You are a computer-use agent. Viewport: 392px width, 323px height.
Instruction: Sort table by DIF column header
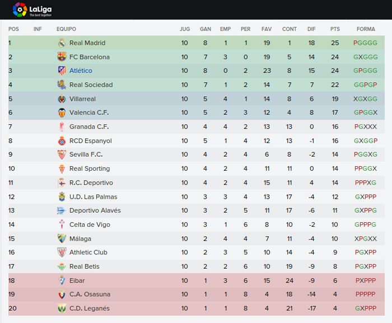[311, 29]
